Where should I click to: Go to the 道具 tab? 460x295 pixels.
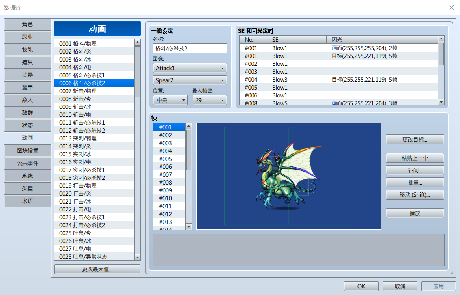(27, 62)
